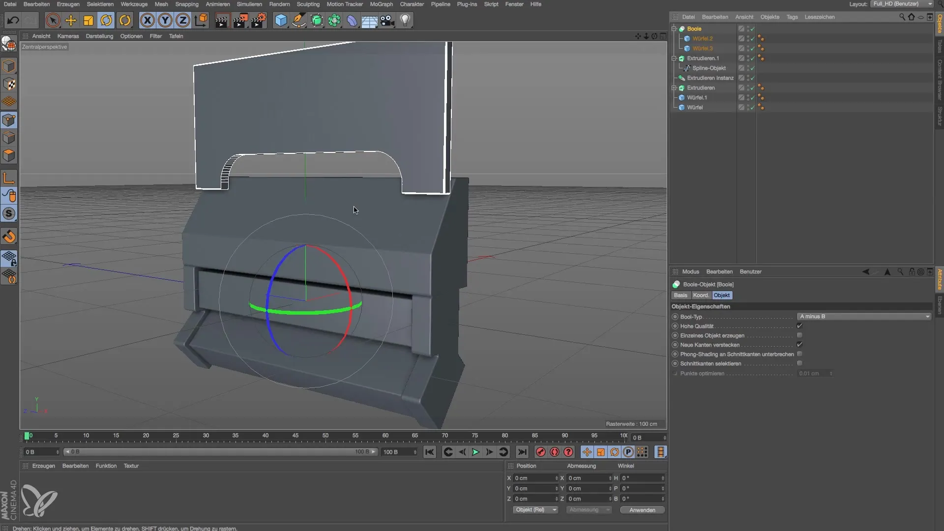This screenshot has height=531, width=944.
Task: Open the Bool-Typ dropdown
Action: (x=864, y=317)
